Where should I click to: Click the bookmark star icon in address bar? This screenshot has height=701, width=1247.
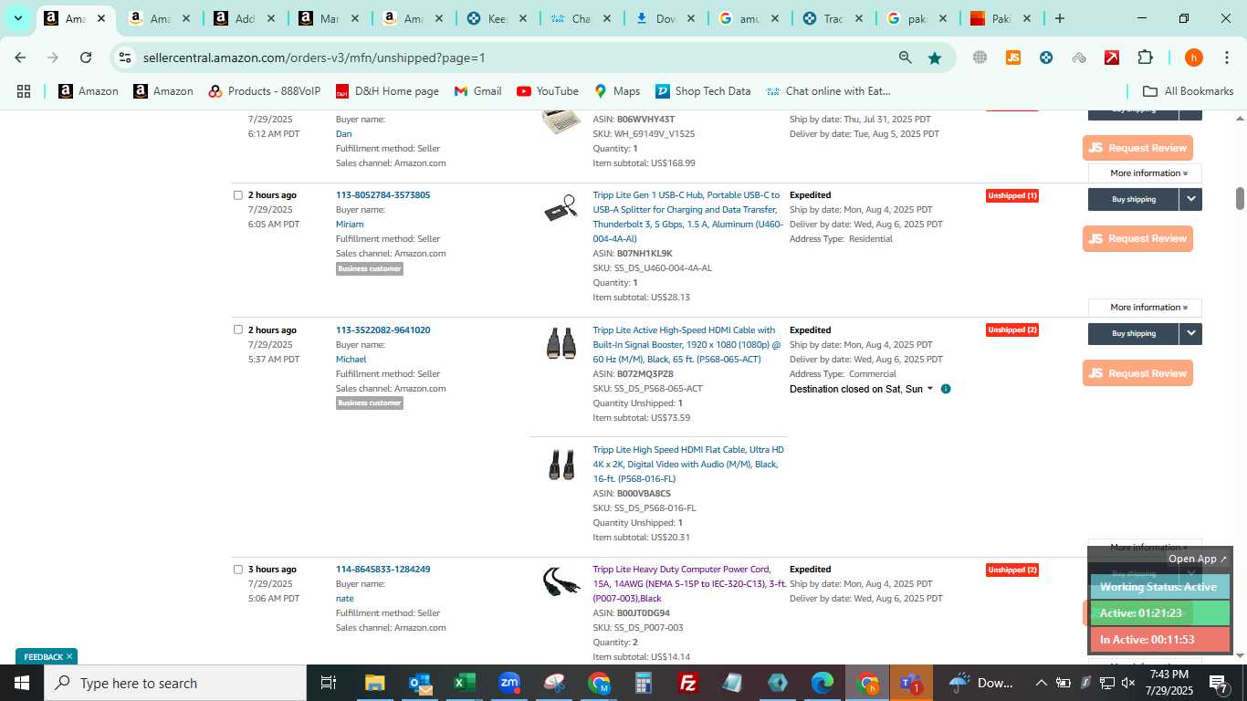[935, 58]
